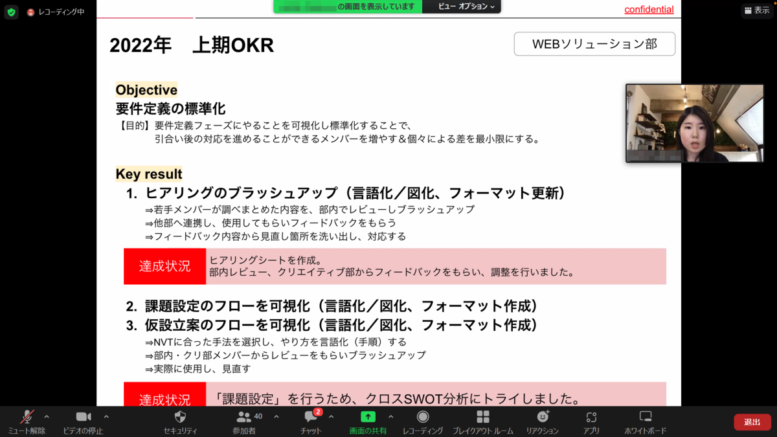Open the セキュリティ shield icon
This screenshot has height=437, width=777.
pos(181,417)
